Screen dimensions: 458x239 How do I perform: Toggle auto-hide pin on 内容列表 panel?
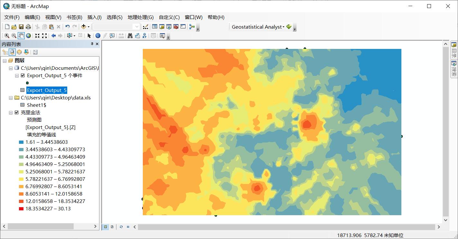click(92, 44)
